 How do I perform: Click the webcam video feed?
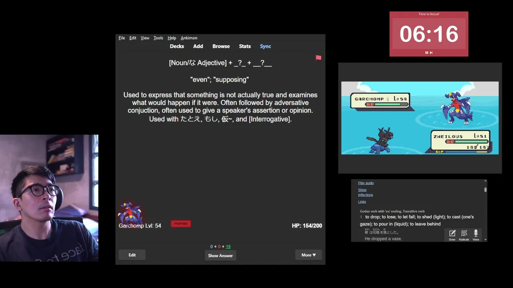[x=49, y=198]
